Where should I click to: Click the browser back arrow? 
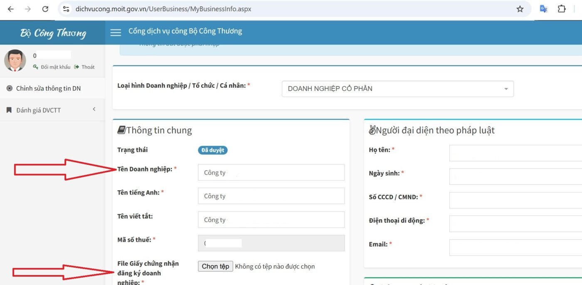[x=11, y=9]
